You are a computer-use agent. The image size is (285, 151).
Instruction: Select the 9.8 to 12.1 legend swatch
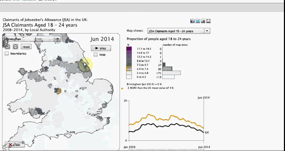(x=129, y=61)
